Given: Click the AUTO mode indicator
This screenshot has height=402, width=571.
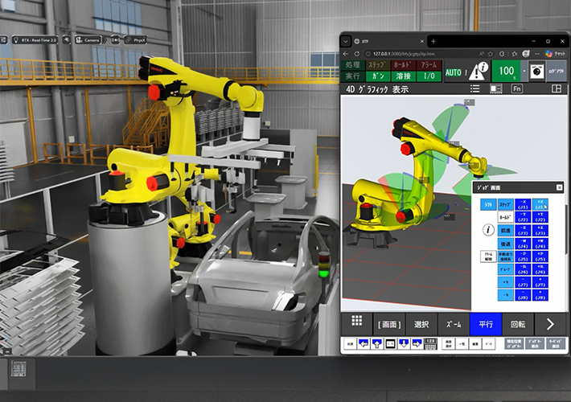Looking at the screenshot, I should click(453, 72).
